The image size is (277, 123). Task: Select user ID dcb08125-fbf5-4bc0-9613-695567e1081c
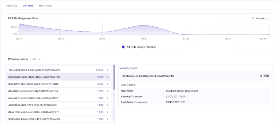33,84
